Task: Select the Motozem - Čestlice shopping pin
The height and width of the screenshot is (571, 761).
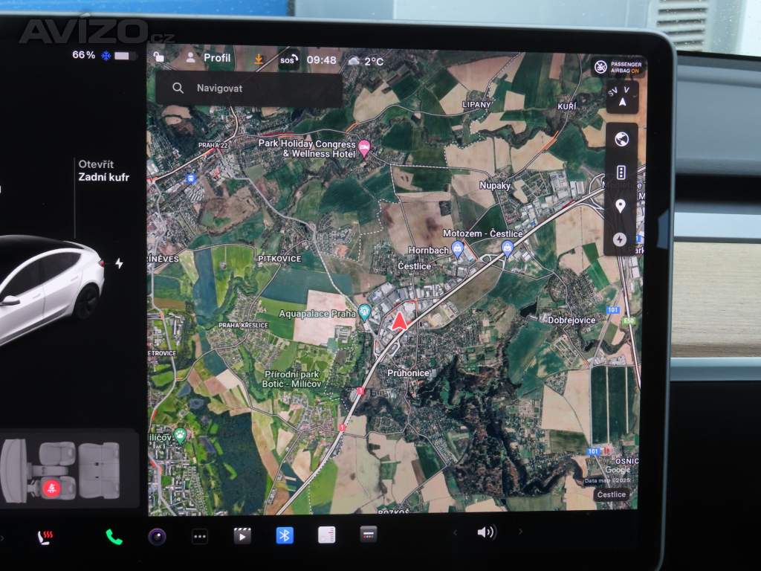Action: tap(507, 248)
